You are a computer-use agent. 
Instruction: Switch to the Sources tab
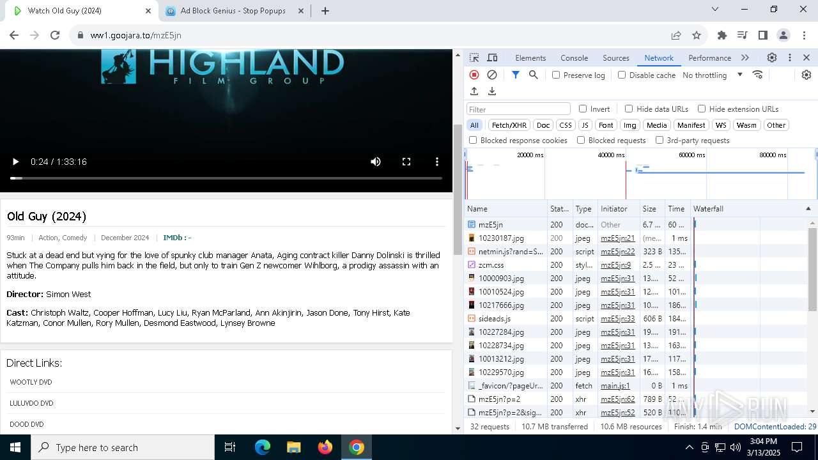(x=616, y=57)
